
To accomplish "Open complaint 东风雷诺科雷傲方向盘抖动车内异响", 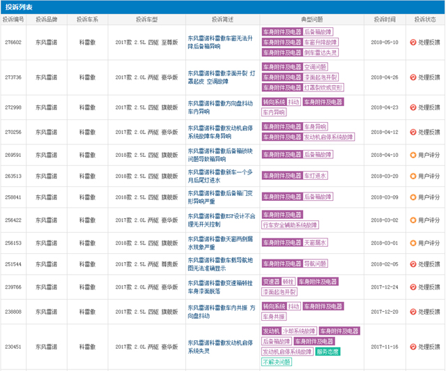I will tap(220, 107).
